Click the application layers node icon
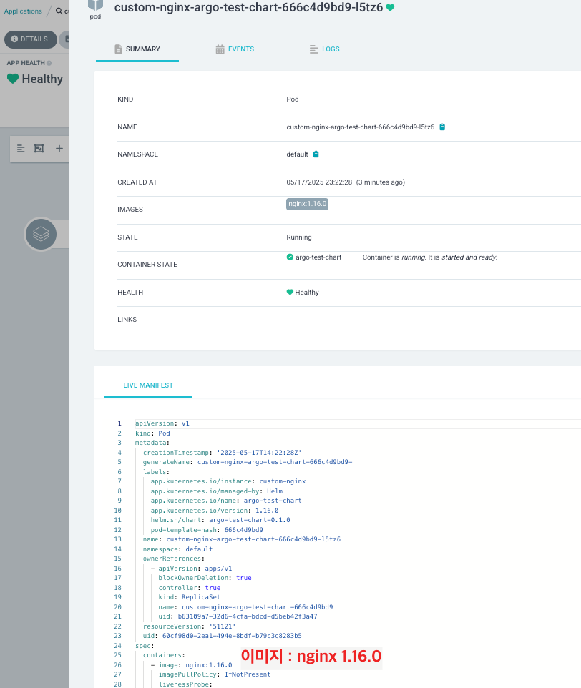The width and height of the screenshot is (581, 688). [41, 234]
